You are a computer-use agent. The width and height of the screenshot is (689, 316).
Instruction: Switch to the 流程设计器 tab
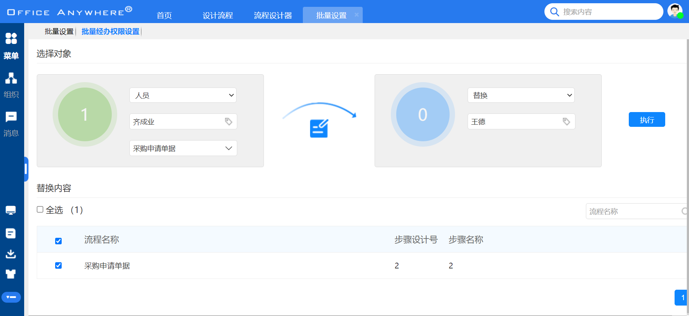tap(273, 15)
